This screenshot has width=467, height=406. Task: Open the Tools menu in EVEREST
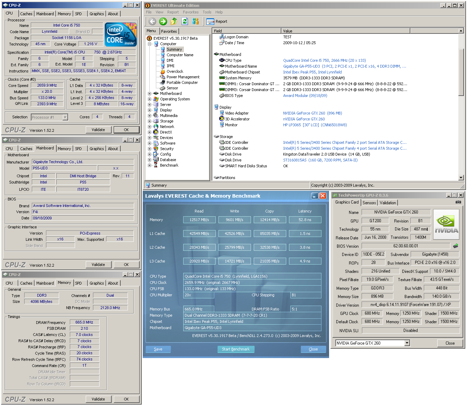point(207,12)
